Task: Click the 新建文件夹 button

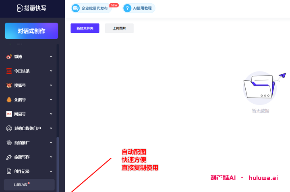Action: (x=85, y=28)
